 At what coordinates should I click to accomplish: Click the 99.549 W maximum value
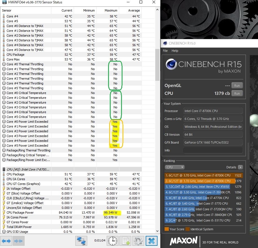tap(111, 212)
